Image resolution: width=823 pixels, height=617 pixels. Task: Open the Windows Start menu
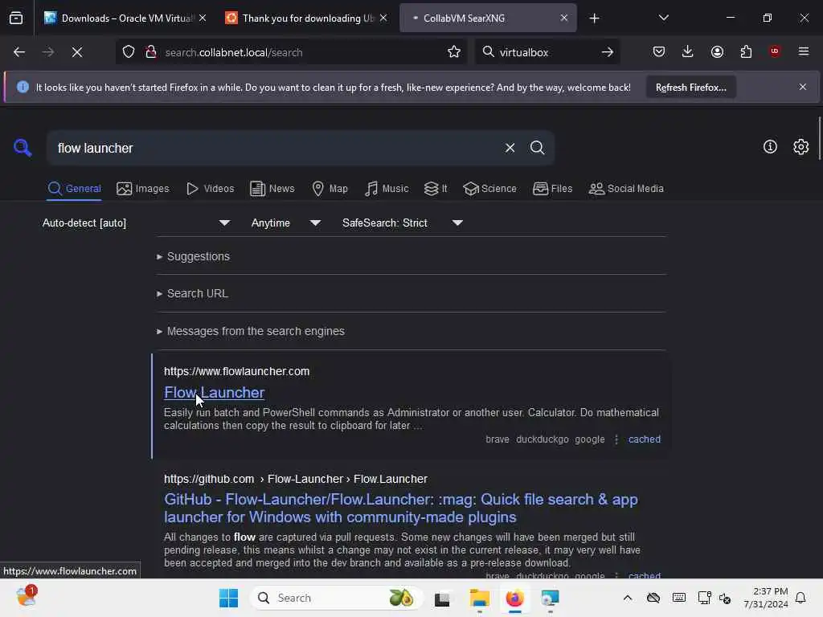(228, 598)
